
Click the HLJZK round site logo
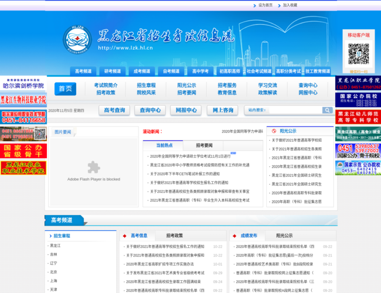click(x=77, y=40)
